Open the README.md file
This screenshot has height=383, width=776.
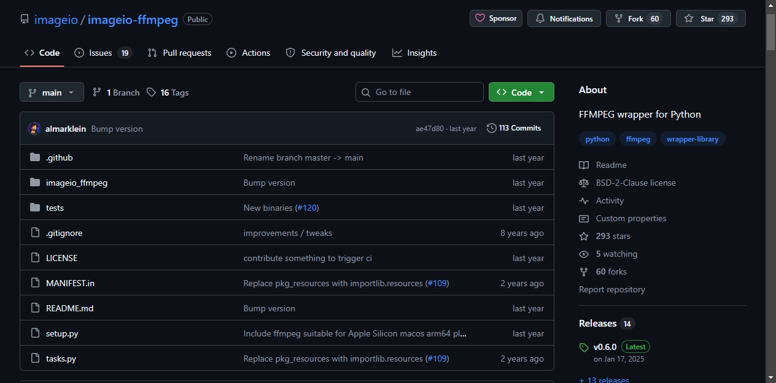point(69,308)
